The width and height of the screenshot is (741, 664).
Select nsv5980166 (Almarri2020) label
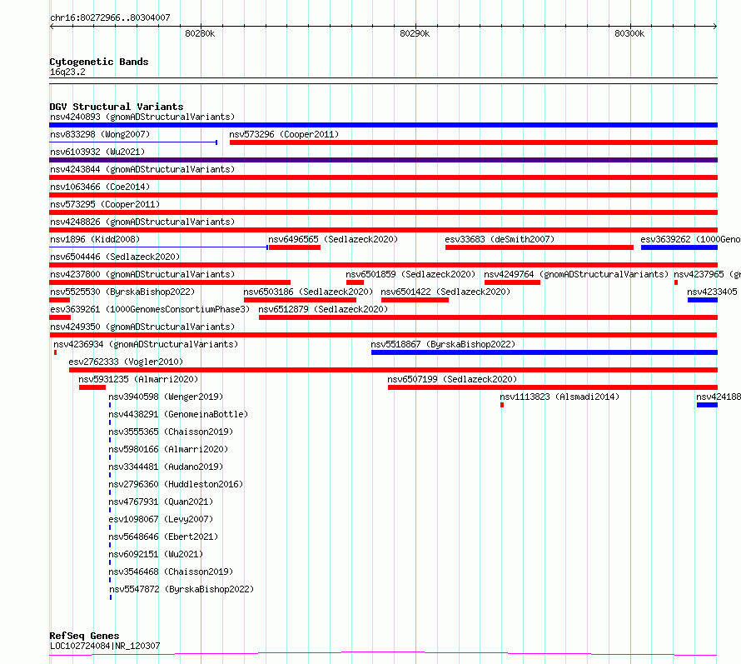coord(168,449)
